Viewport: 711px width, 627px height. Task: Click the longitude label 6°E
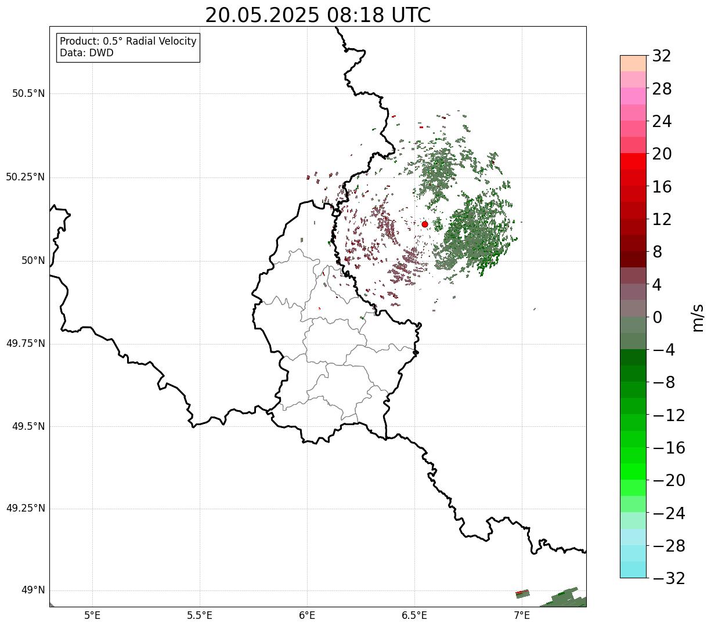[307, 615]
